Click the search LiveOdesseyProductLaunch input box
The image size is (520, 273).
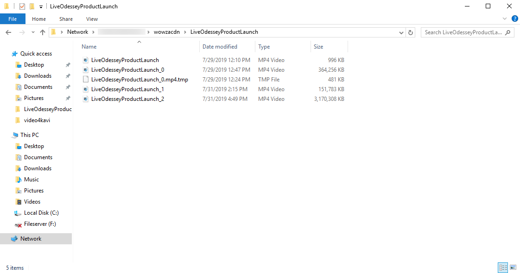point(463,32)
